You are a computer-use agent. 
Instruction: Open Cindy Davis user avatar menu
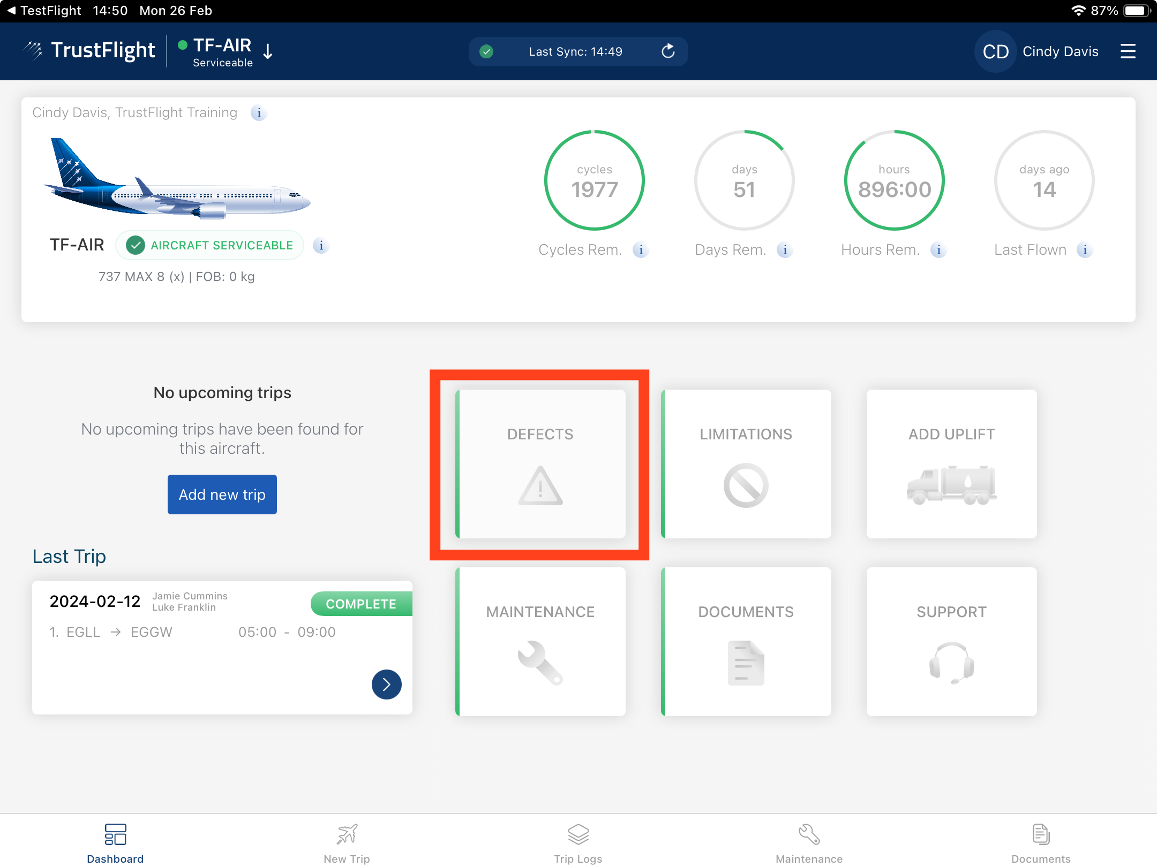[995, 51]
